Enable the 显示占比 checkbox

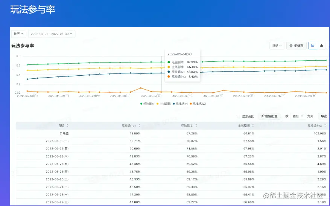[239, 116]
